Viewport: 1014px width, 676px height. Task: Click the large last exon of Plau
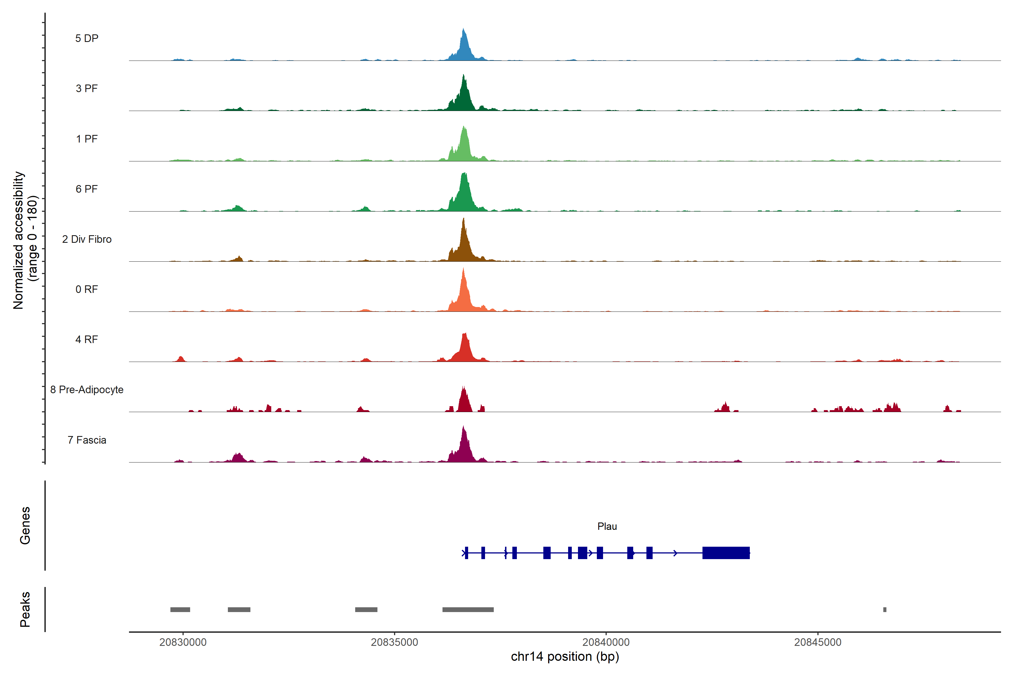[726, 553]
